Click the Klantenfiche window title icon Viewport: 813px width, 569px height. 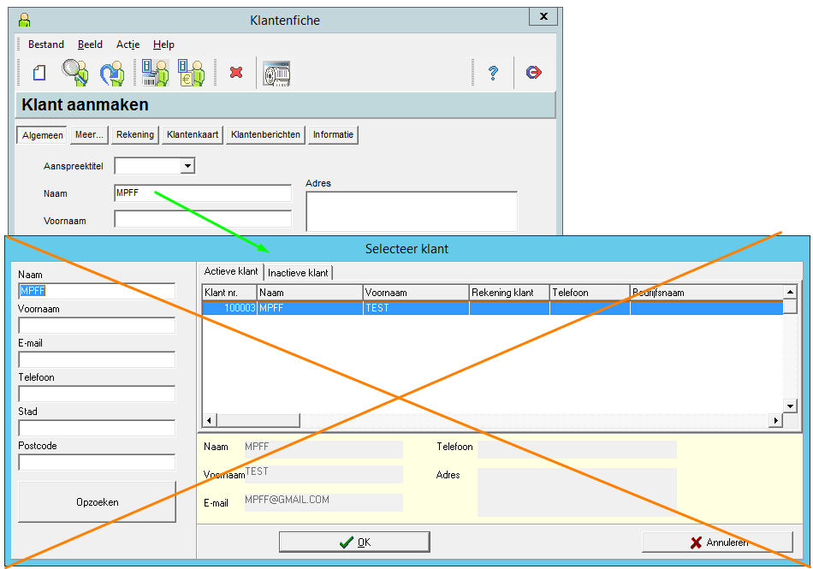(x=24, y=21)
